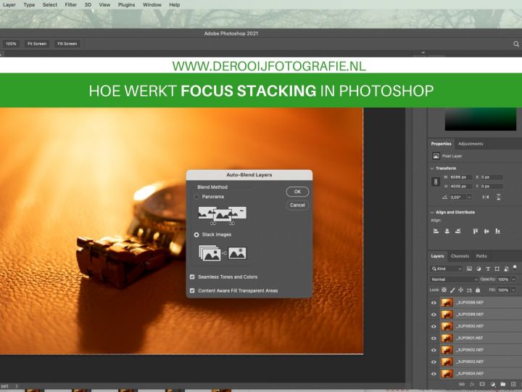Filter layers by pixel layers icon
Image resolution: width=522 pixels, height=392 pixels.
(x=469, y=269)
